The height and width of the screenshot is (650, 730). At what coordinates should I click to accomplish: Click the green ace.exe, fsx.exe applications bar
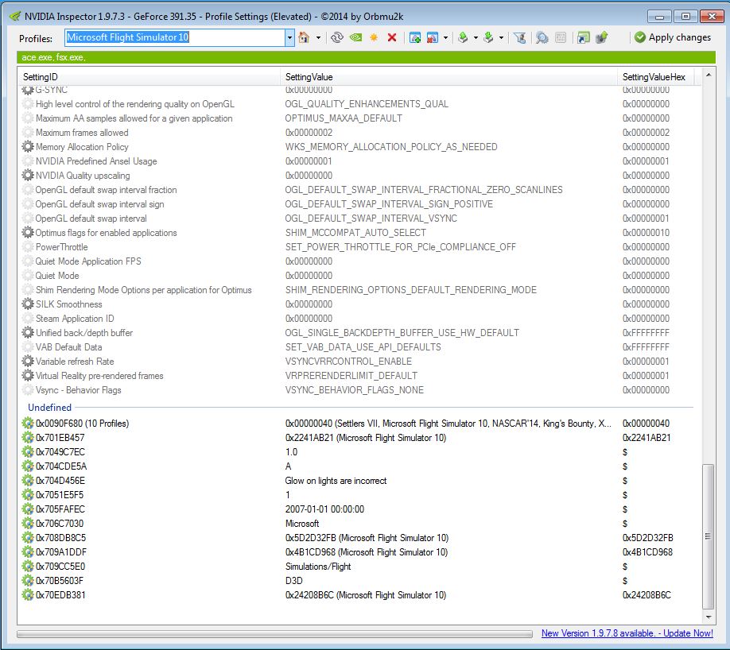click(x=366, y=57)
